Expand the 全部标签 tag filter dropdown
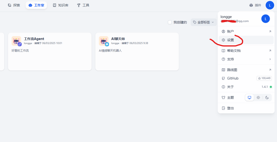Image resolution: width=277 pixels, height=142 pixels. [x=203, y=22]
